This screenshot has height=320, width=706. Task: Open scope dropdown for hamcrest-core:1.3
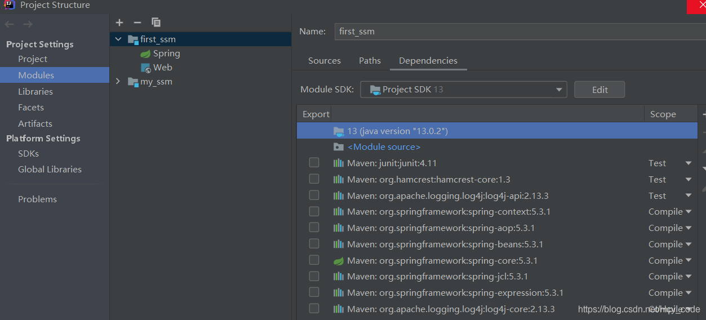pos(688,180)
